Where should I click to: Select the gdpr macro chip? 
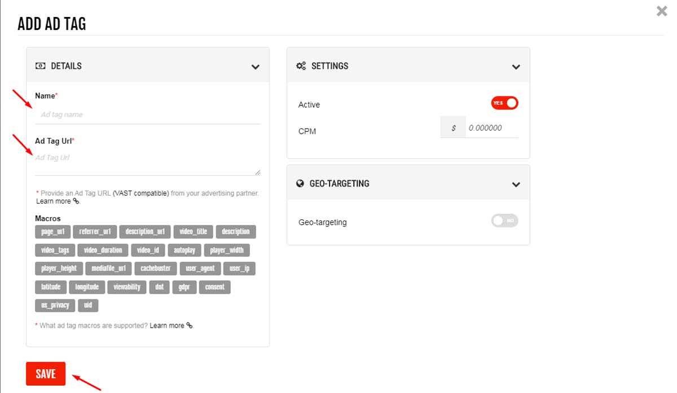coord(184,287)
